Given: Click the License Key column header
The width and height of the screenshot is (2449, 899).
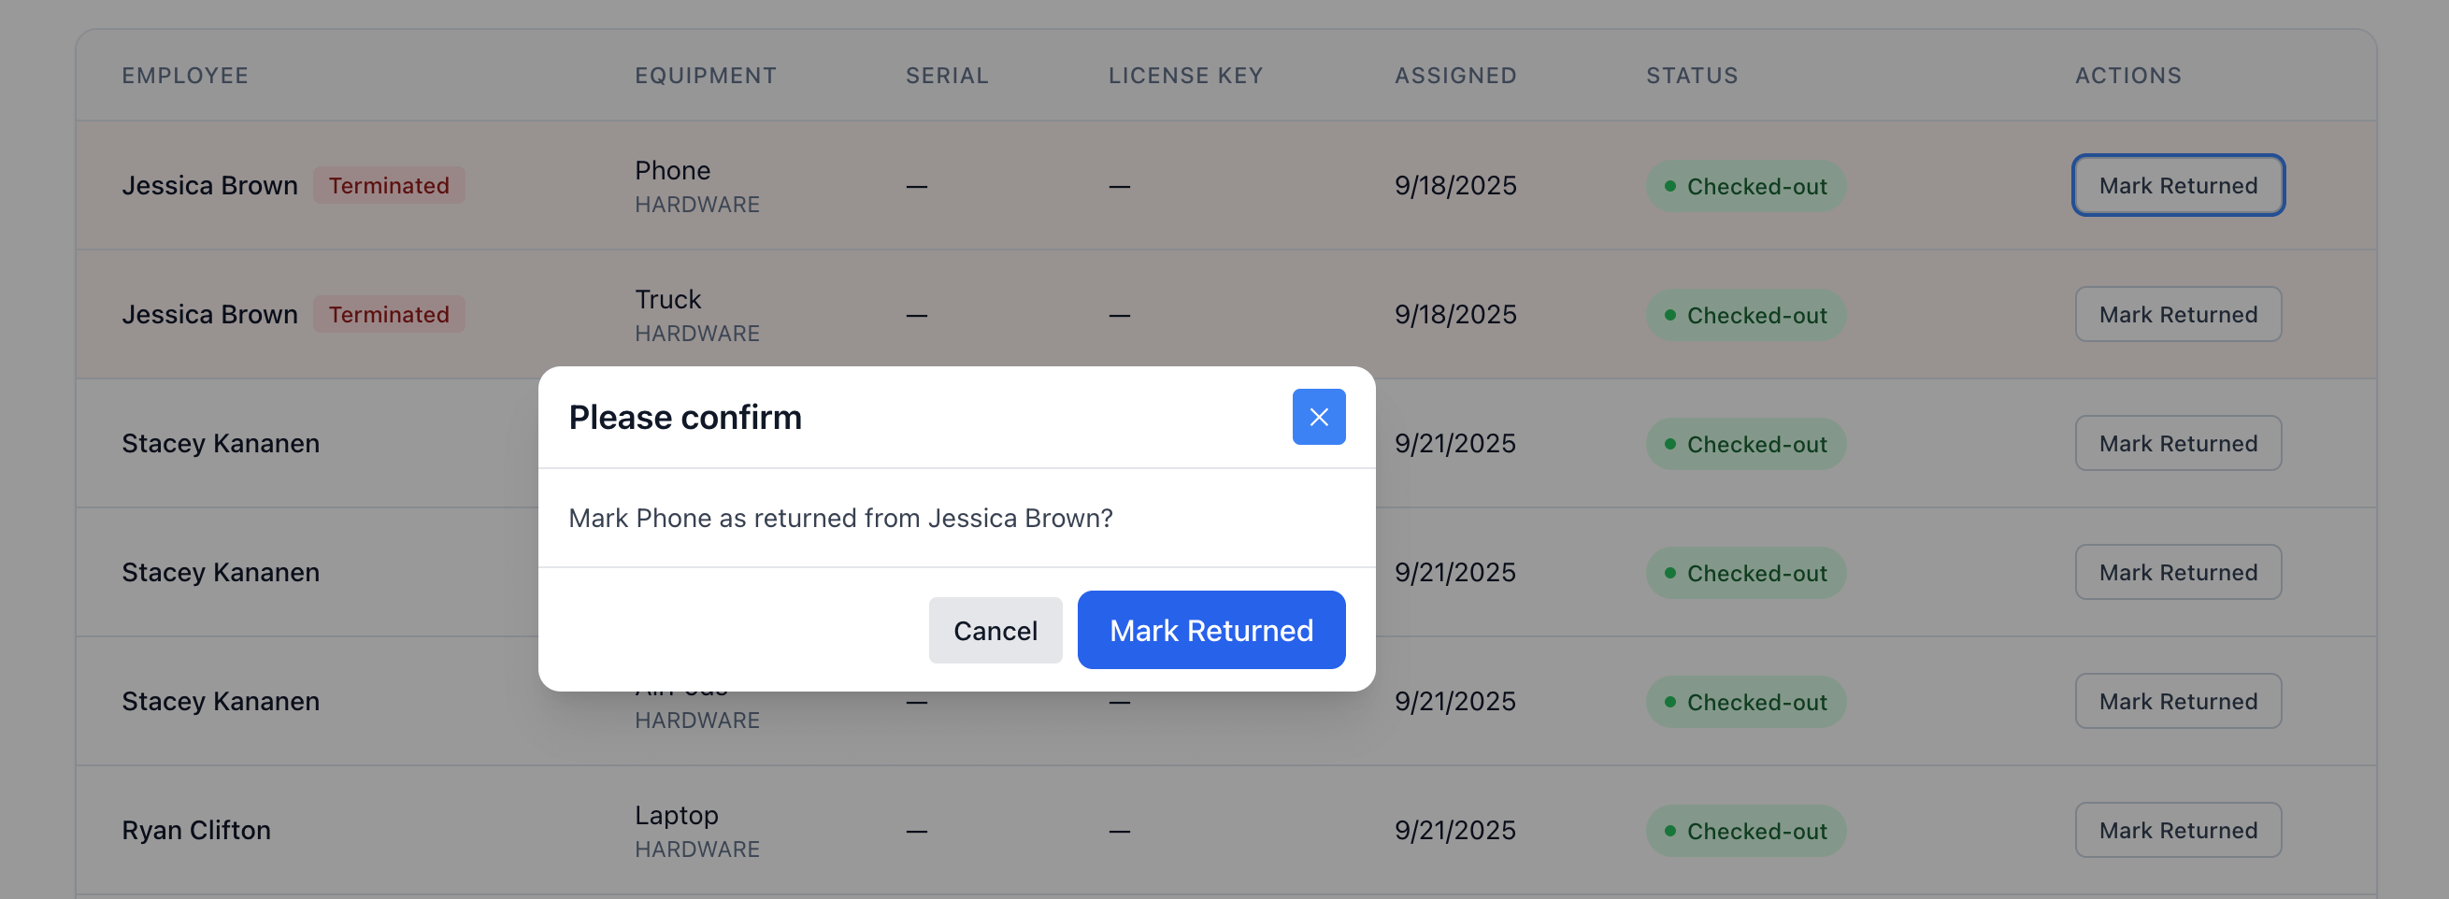Looking at the screenshot, I should [x=1185, y=75].
